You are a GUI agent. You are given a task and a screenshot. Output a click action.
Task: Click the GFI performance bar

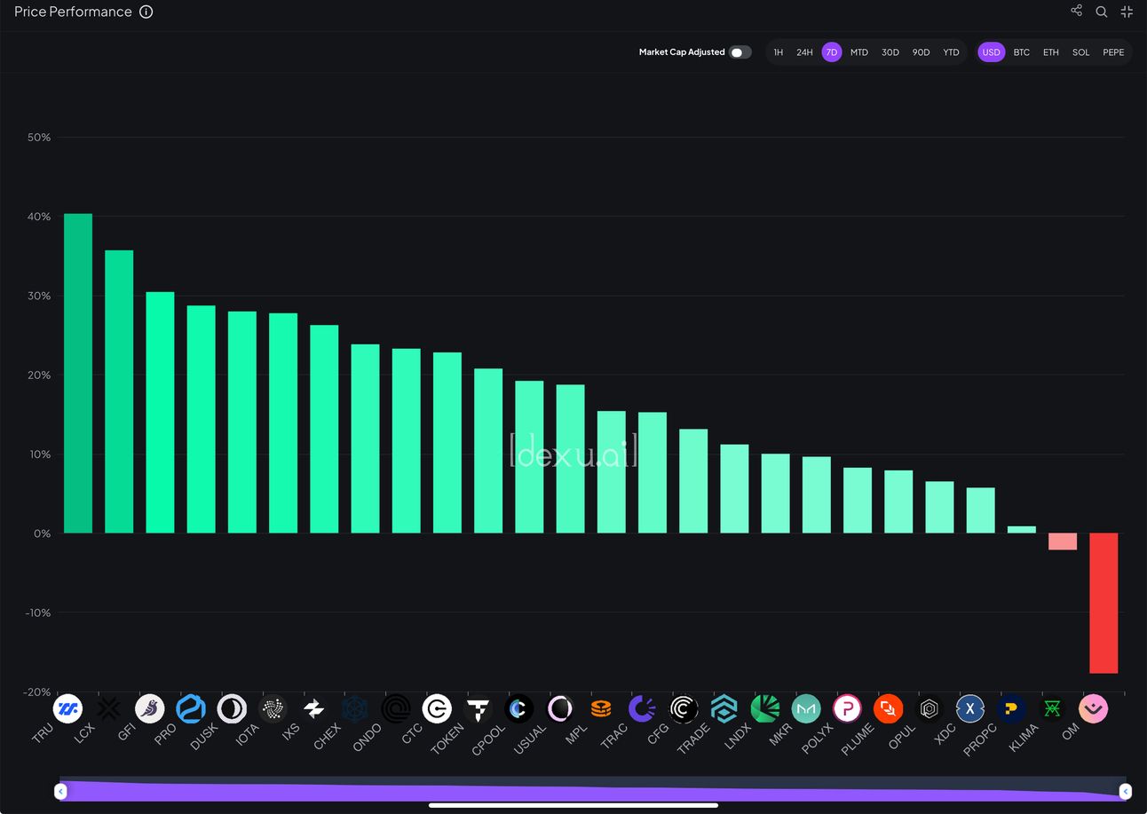(x=160, y=413)
